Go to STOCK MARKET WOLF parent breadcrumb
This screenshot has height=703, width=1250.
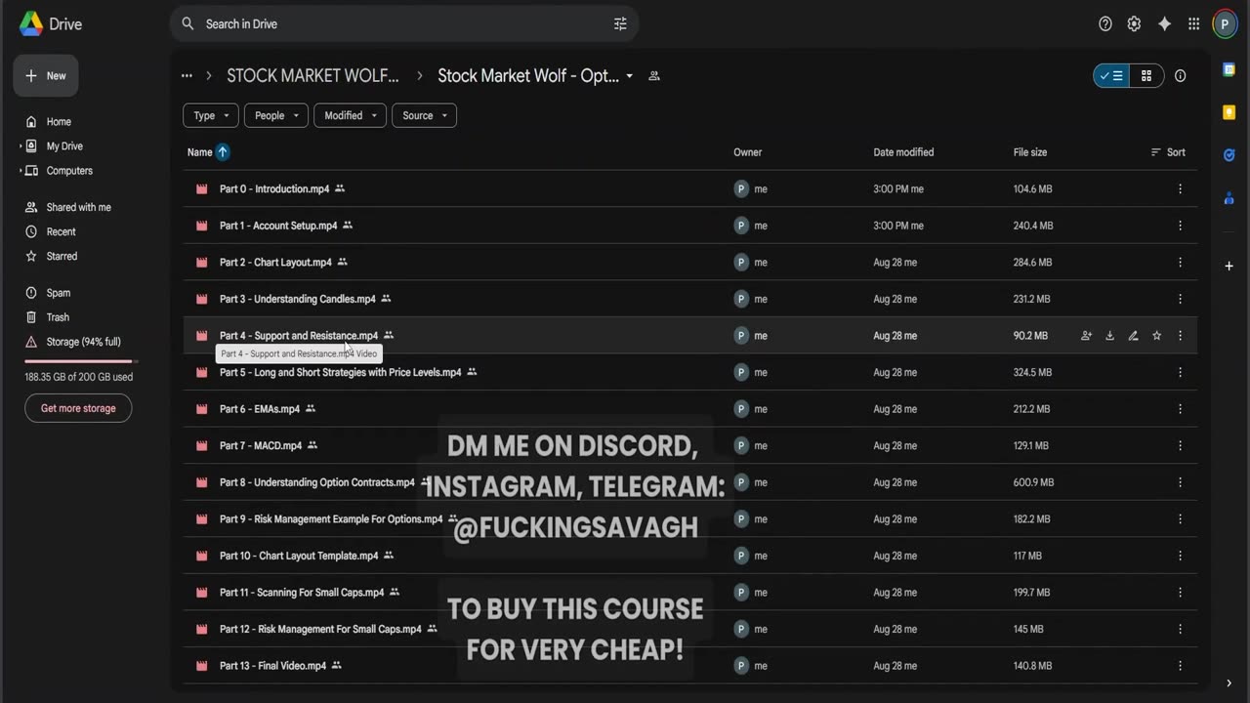pos(312,76)
